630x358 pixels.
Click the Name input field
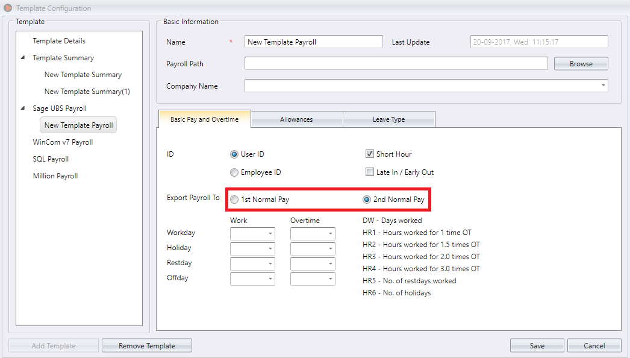coord(313,42)
